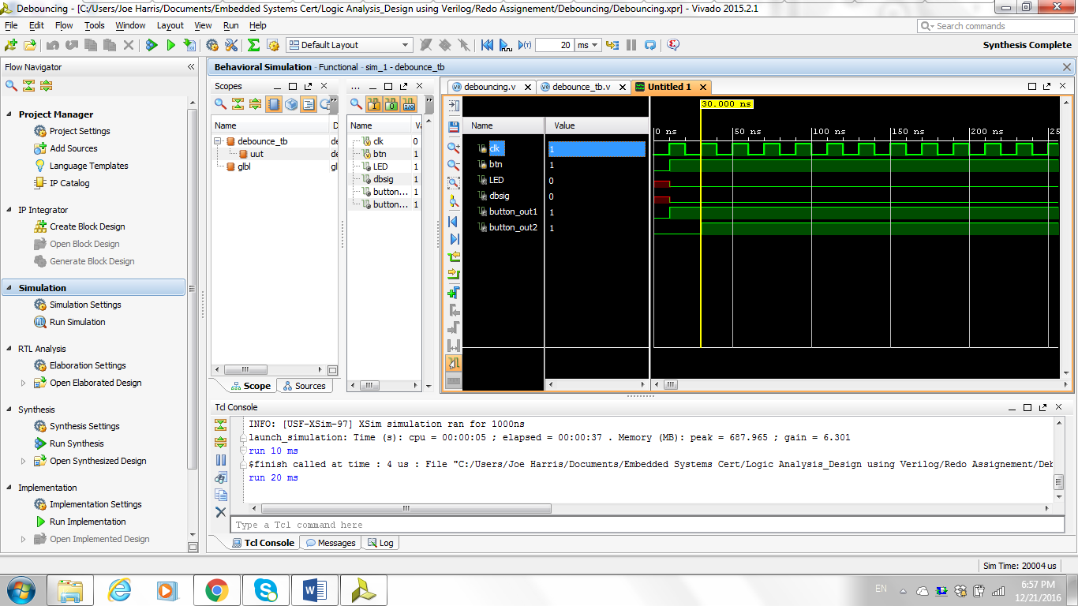Open the Default Layout dropdown

(349, 45)
